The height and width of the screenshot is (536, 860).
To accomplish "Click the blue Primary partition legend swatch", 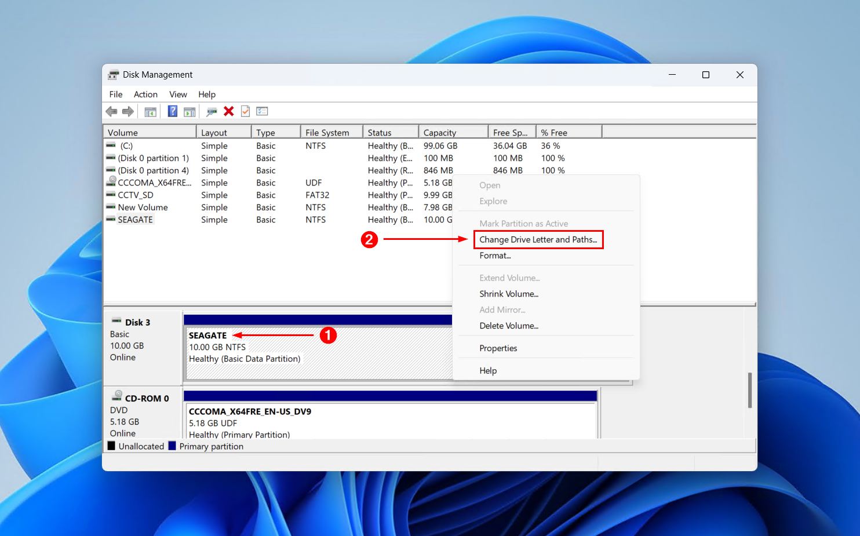I will 172,446.
